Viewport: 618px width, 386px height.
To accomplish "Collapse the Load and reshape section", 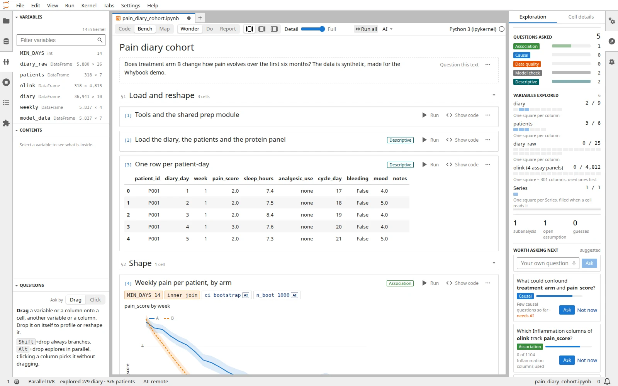I will coord(494,95).
